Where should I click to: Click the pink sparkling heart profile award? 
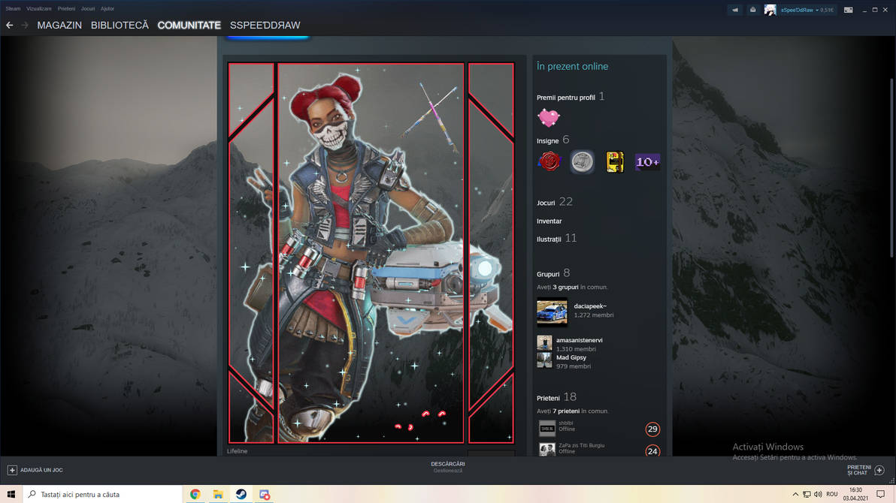548,117
